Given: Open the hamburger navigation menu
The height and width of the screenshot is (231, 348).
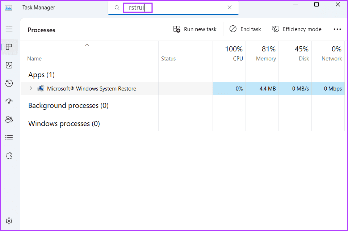Looking at the screenshot, I should coord(9,29).
